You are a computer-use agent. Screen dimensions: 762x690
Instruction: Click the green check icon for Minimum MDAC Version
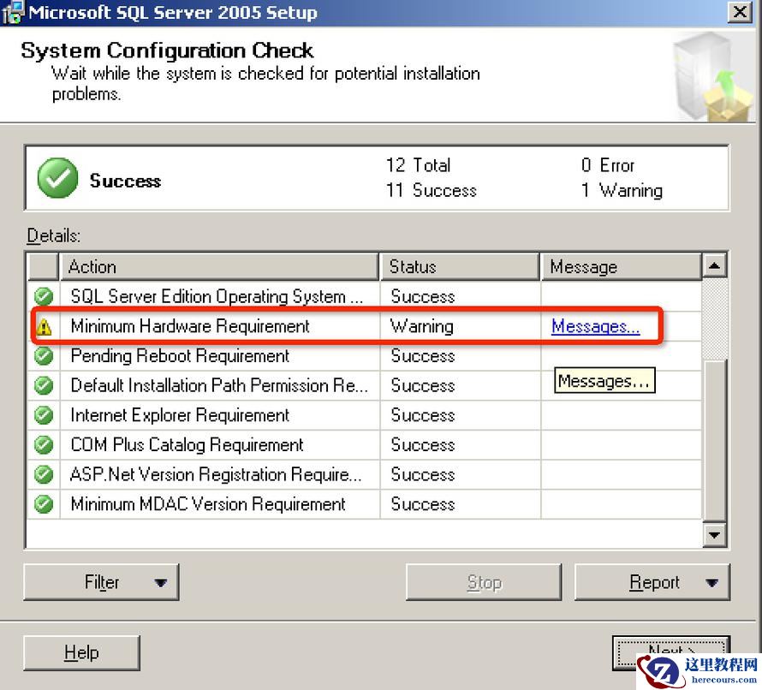coord(44,504)
